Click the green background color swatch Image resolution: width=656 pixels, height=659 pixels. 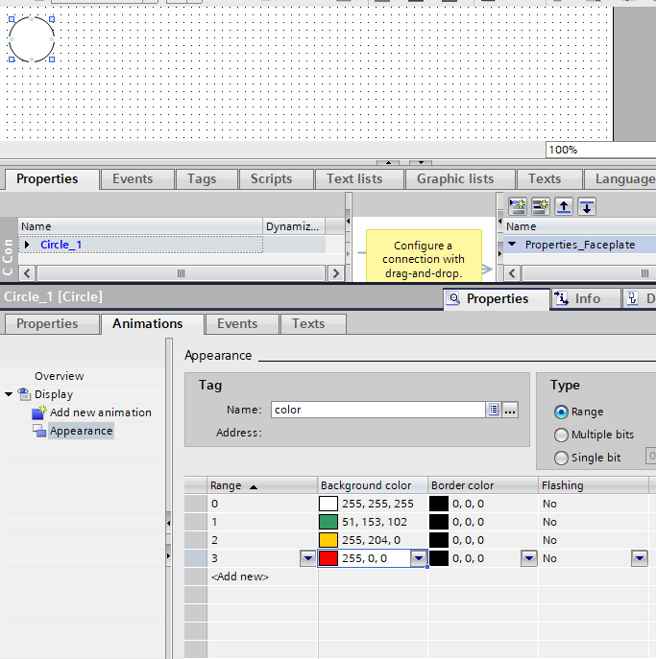[x=328, y=522]
